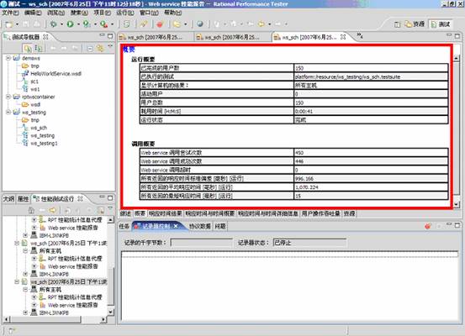Minimize the report editor area

click(449, 36)
